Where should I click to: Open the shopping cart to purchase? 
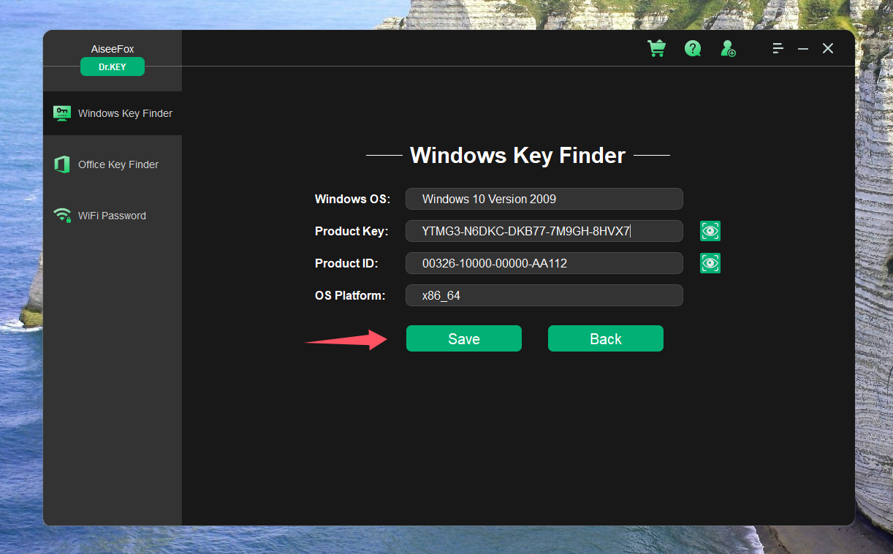(x=656, y=48)
